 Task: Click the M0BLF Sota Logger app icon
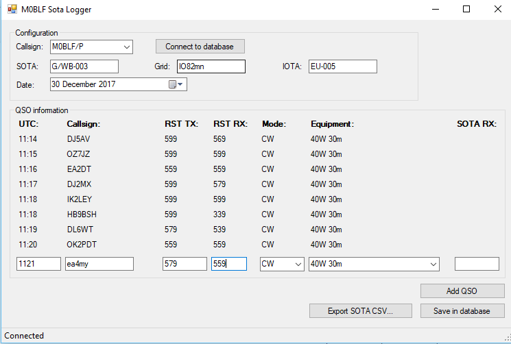click(12, 9)
